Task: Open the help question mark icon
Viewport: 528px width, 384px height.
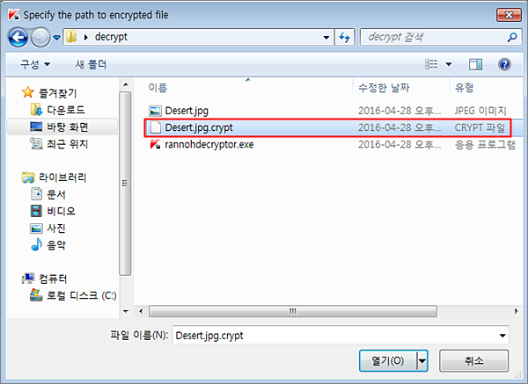Action: click(504, 64)
